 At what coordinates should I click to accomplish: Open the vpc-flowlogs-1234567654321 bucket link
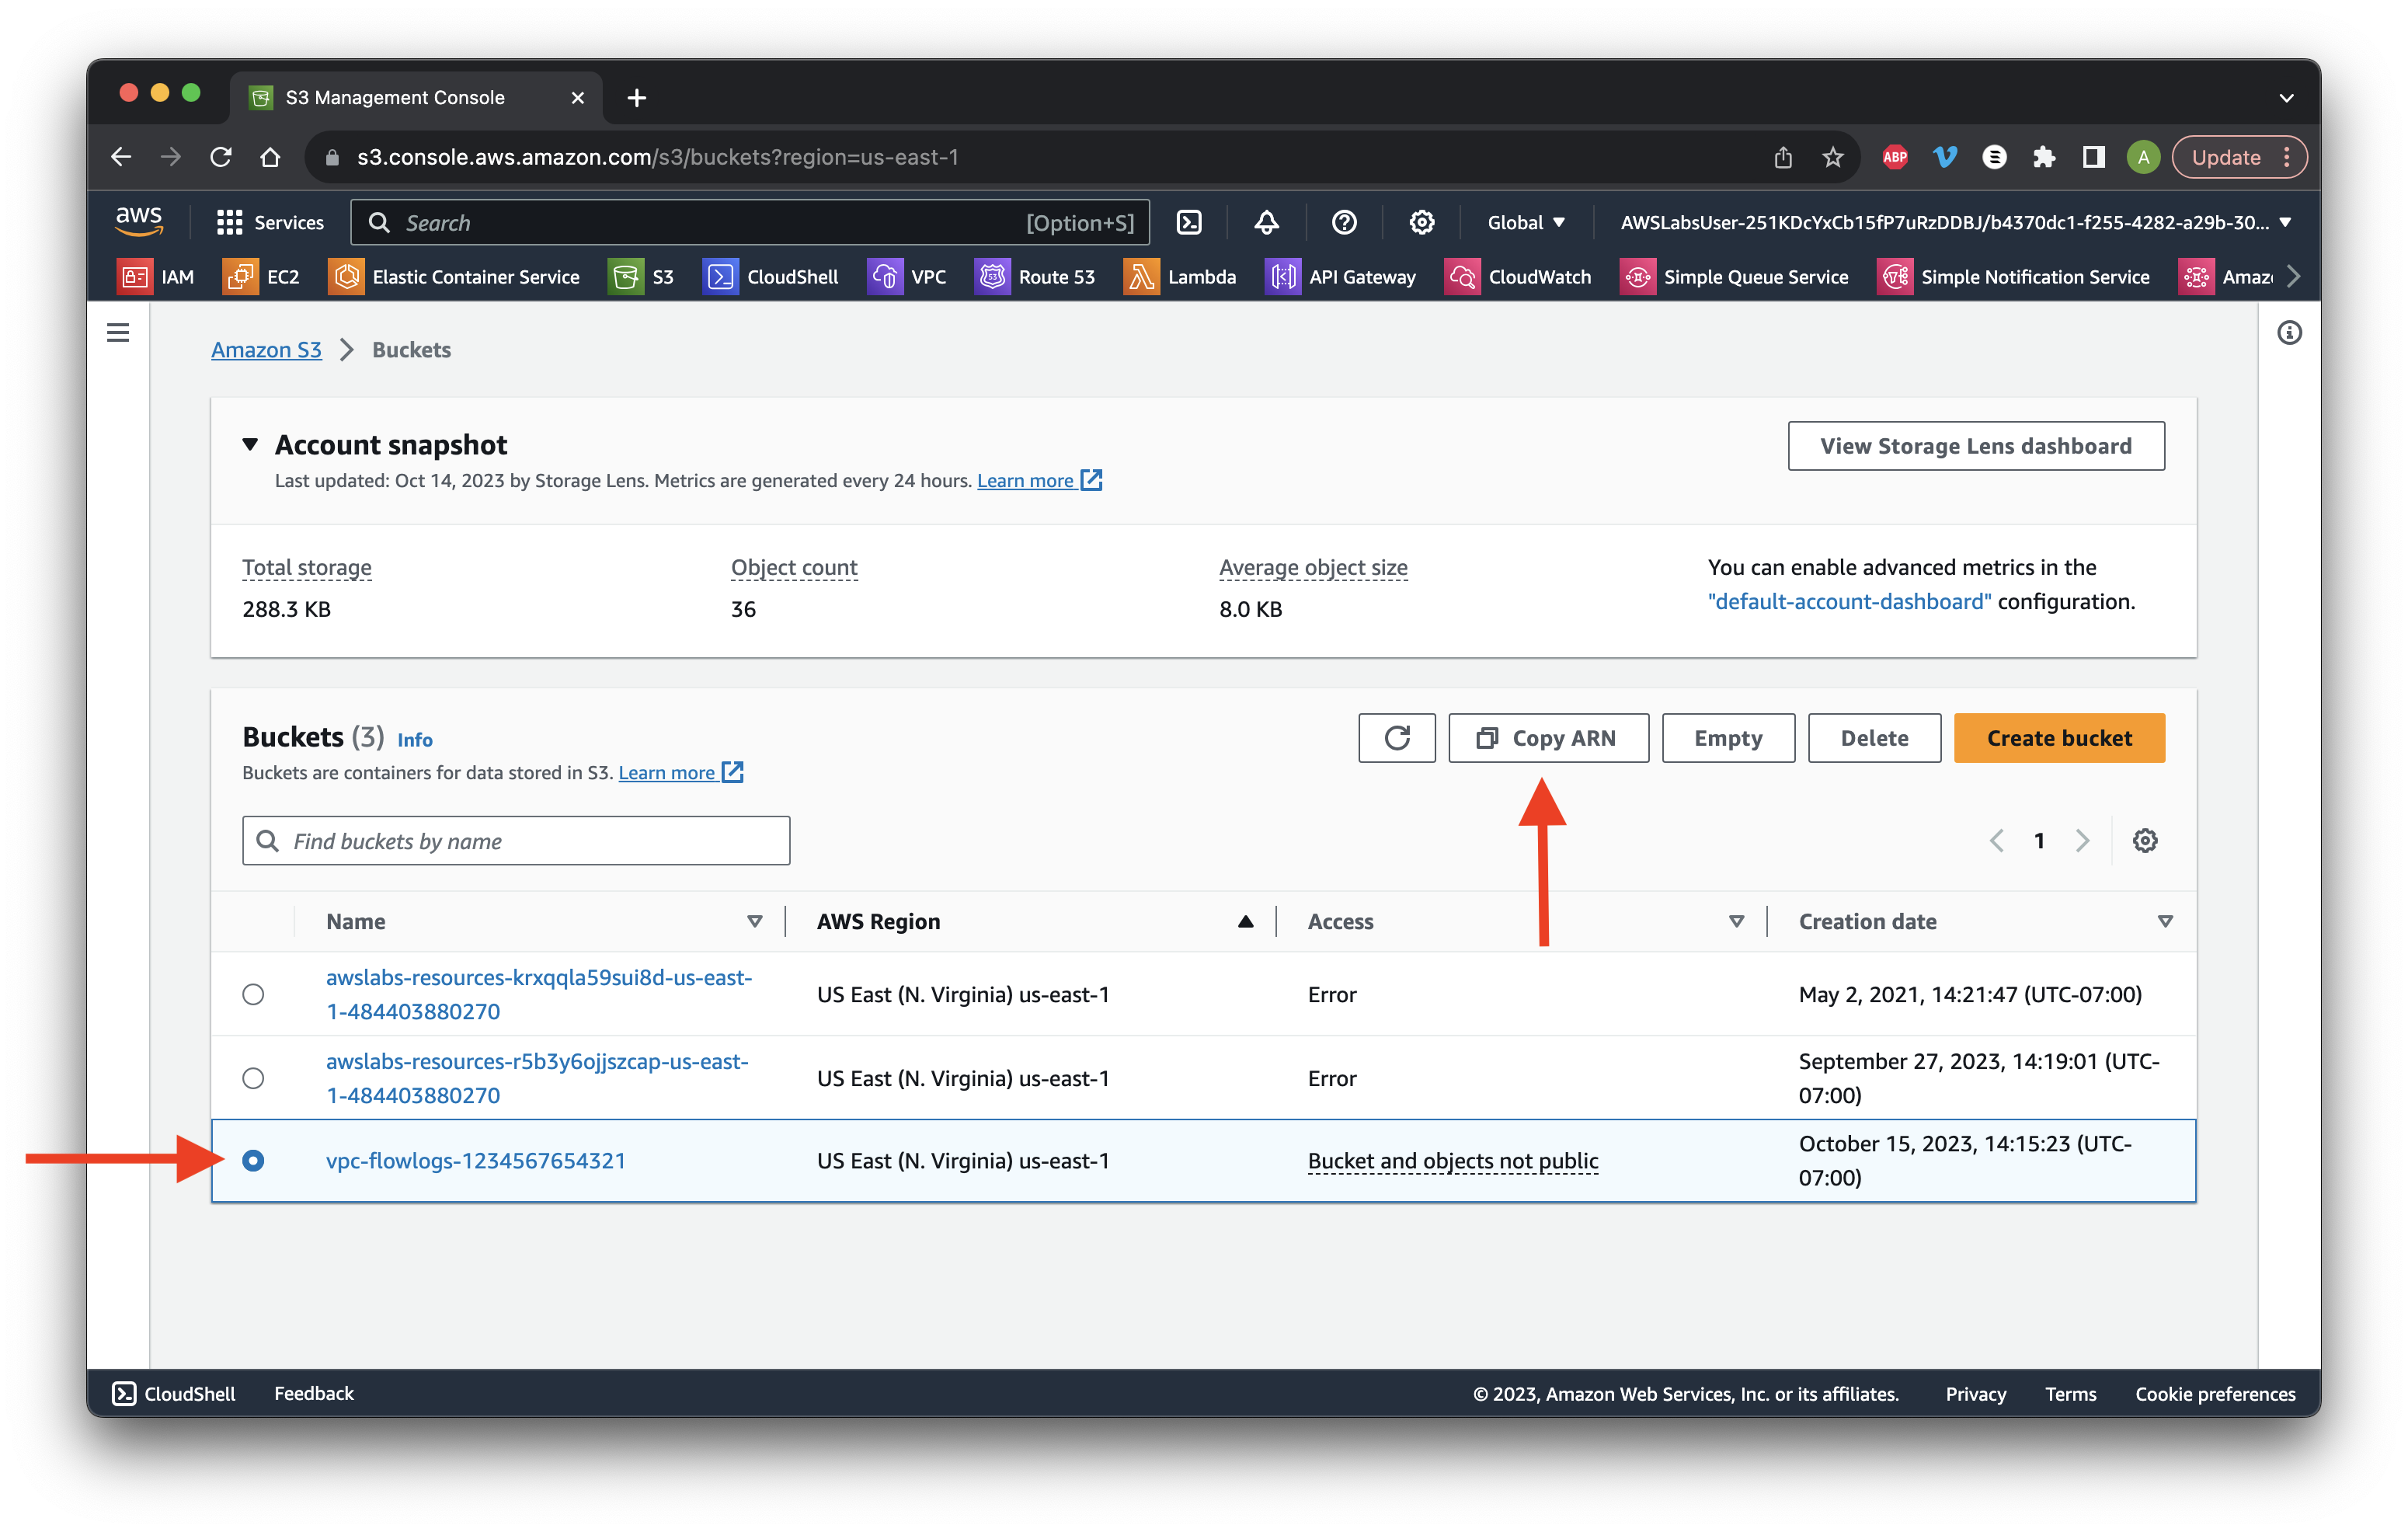476,1161
